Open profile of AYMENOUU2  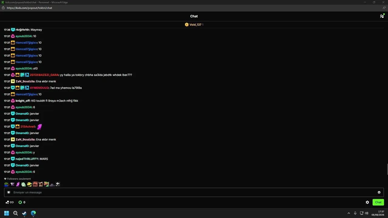tap(39, 88)
